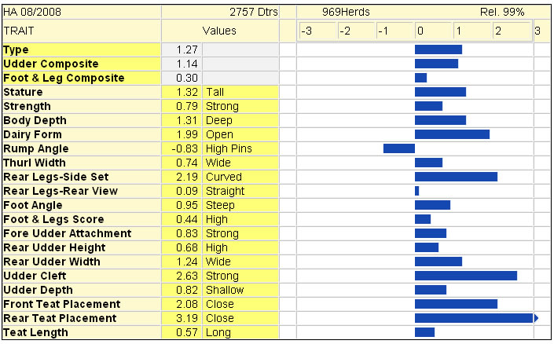
Task: Click the Rear Teat Placement arrow tip
Action: click(x=537, y=318)
